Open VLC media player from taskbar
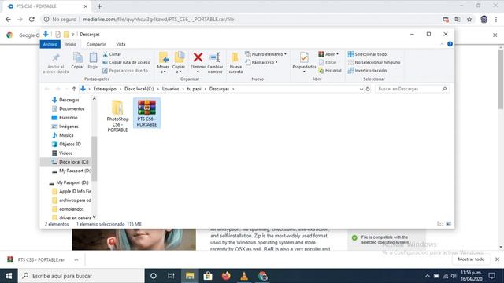Viewport: 504px width, 283px height. (244, 276)
